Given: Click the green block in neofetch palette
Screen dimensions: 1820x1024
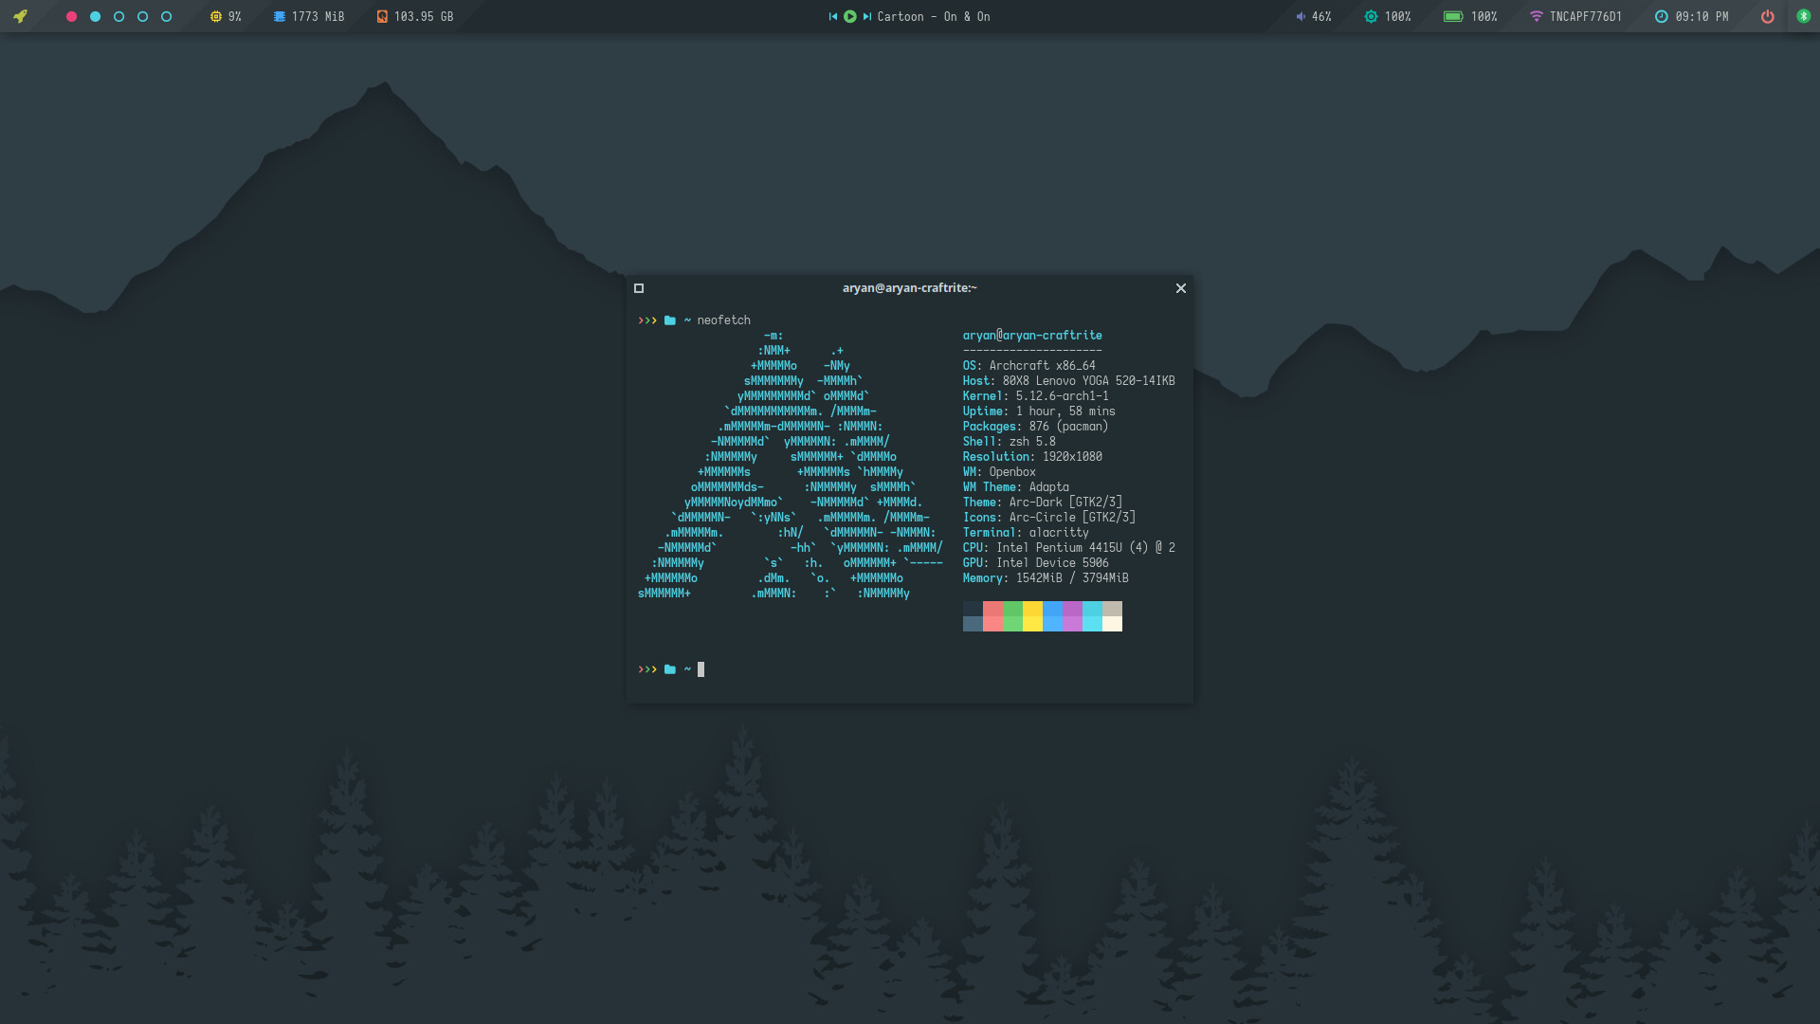Looking at the screenshot, I should click(x=1012, y=616).
